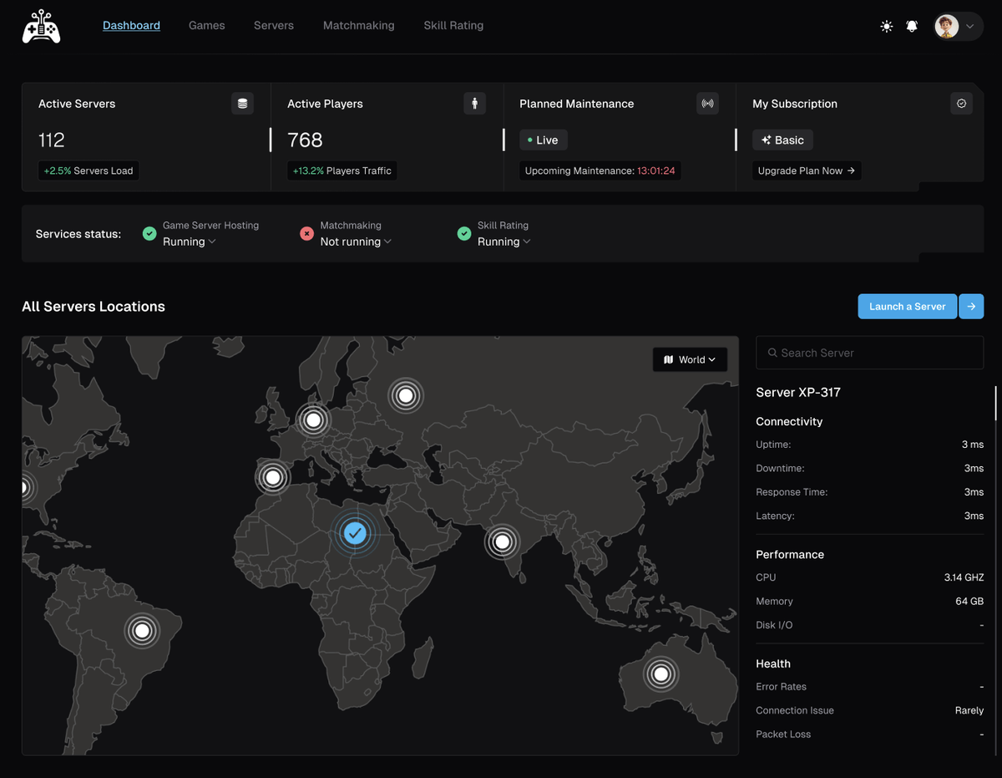This screenshot has width=1002, height=778.
Task: Toggle light mode with the sun icon
Action: [x=886, y=26]
